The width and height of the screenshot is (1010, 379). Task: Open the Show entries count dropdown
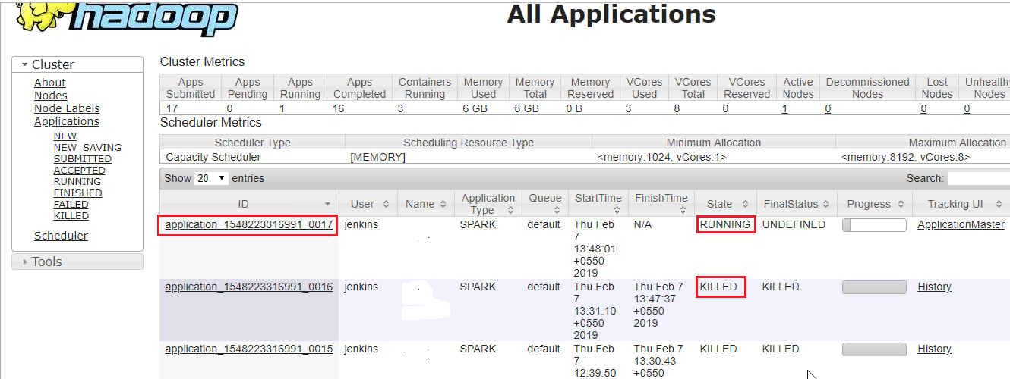pyautogui.click(x=212, y=178)
